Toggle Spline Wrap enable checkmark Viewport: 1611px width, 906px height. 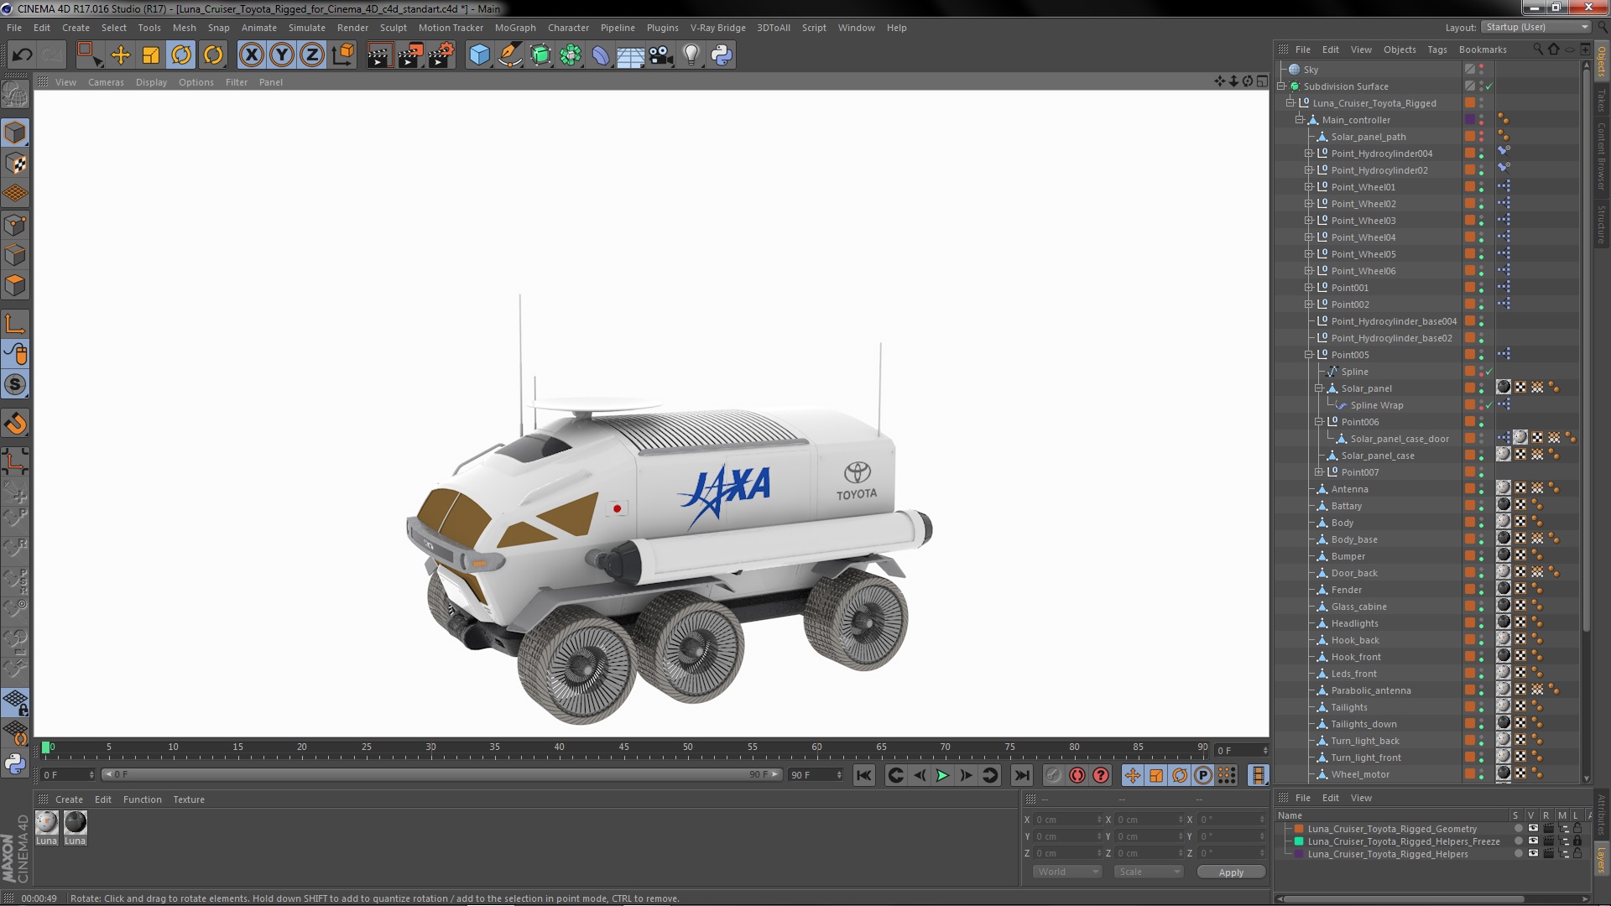1489,405
